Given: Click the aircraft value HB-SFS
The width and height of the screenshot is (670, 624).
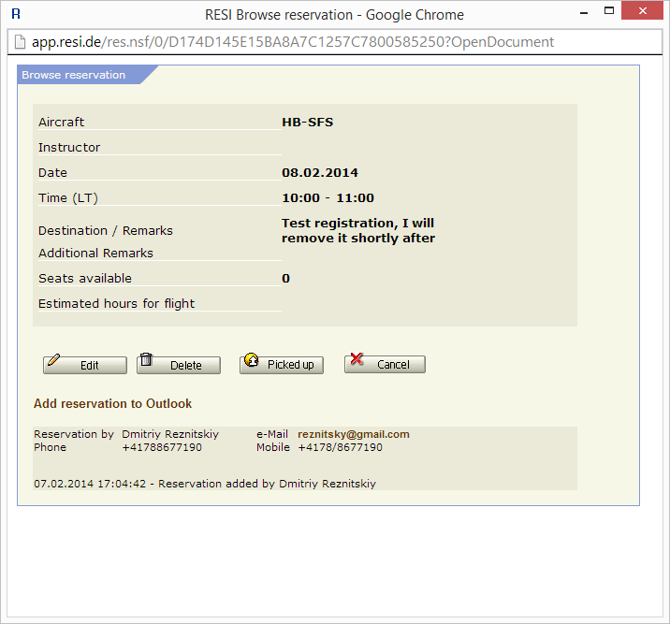Looking at the screenshot, I should 307,123.
